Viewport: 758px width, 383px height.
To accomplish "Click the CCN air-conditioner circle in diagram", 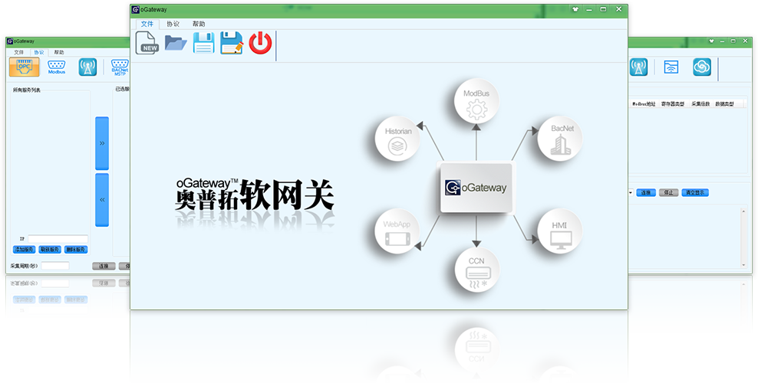I will (476, 269).
